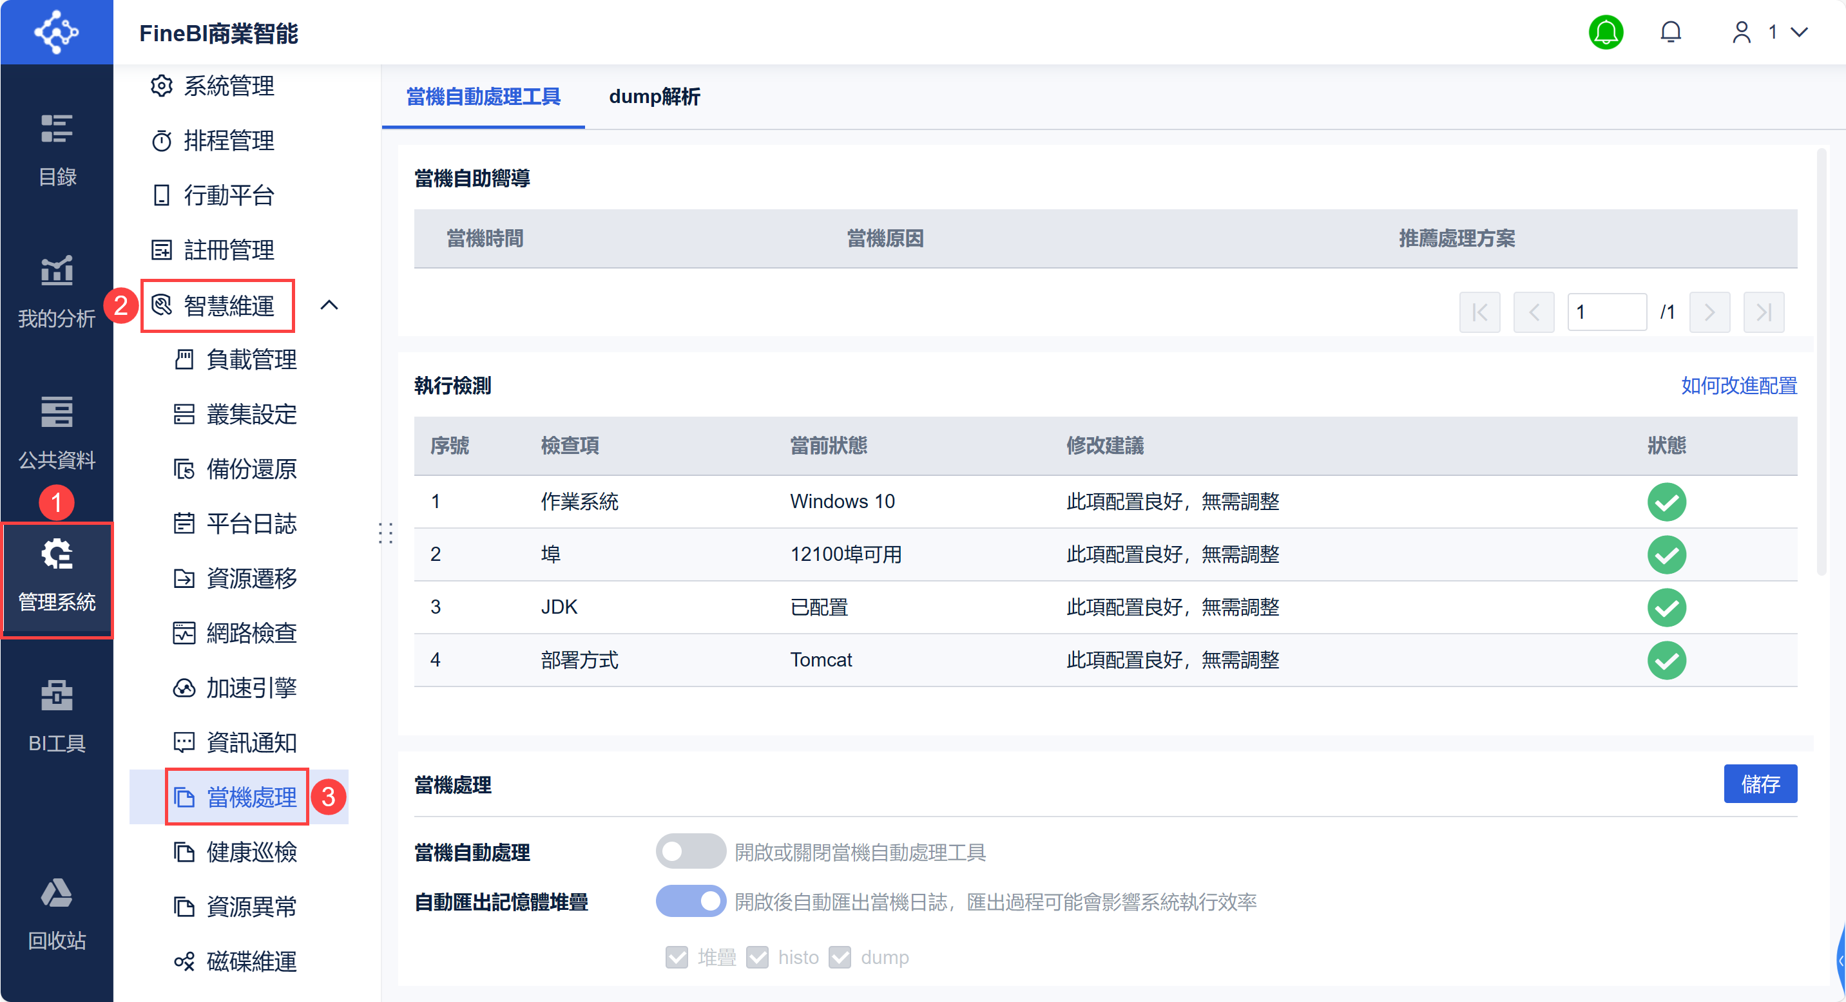Screen dimensions: 1846x1002
Task: Click the 推薦處理方案 column header
Action: (x=1456, y=238)
